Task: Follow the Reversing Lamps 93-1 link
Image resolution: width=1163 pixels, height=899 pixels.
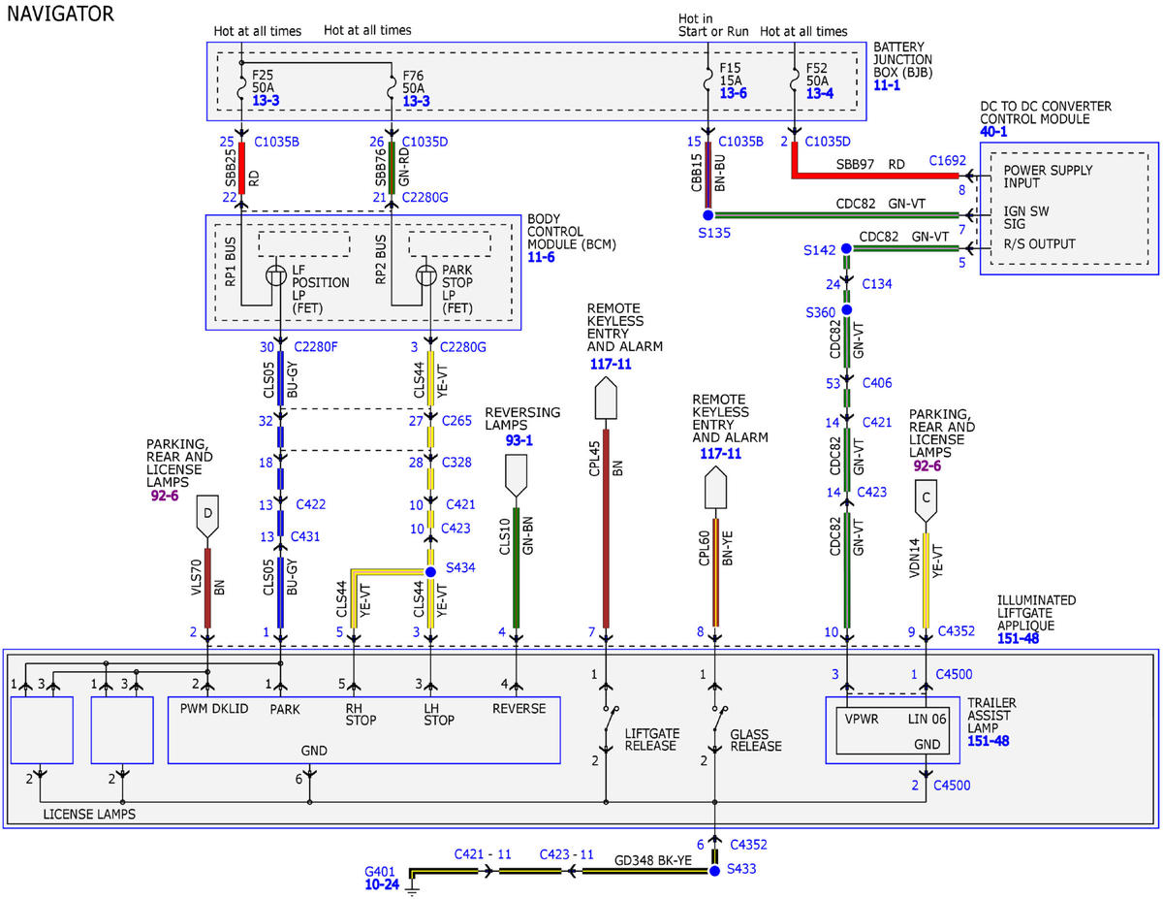Action: point(519,440)
